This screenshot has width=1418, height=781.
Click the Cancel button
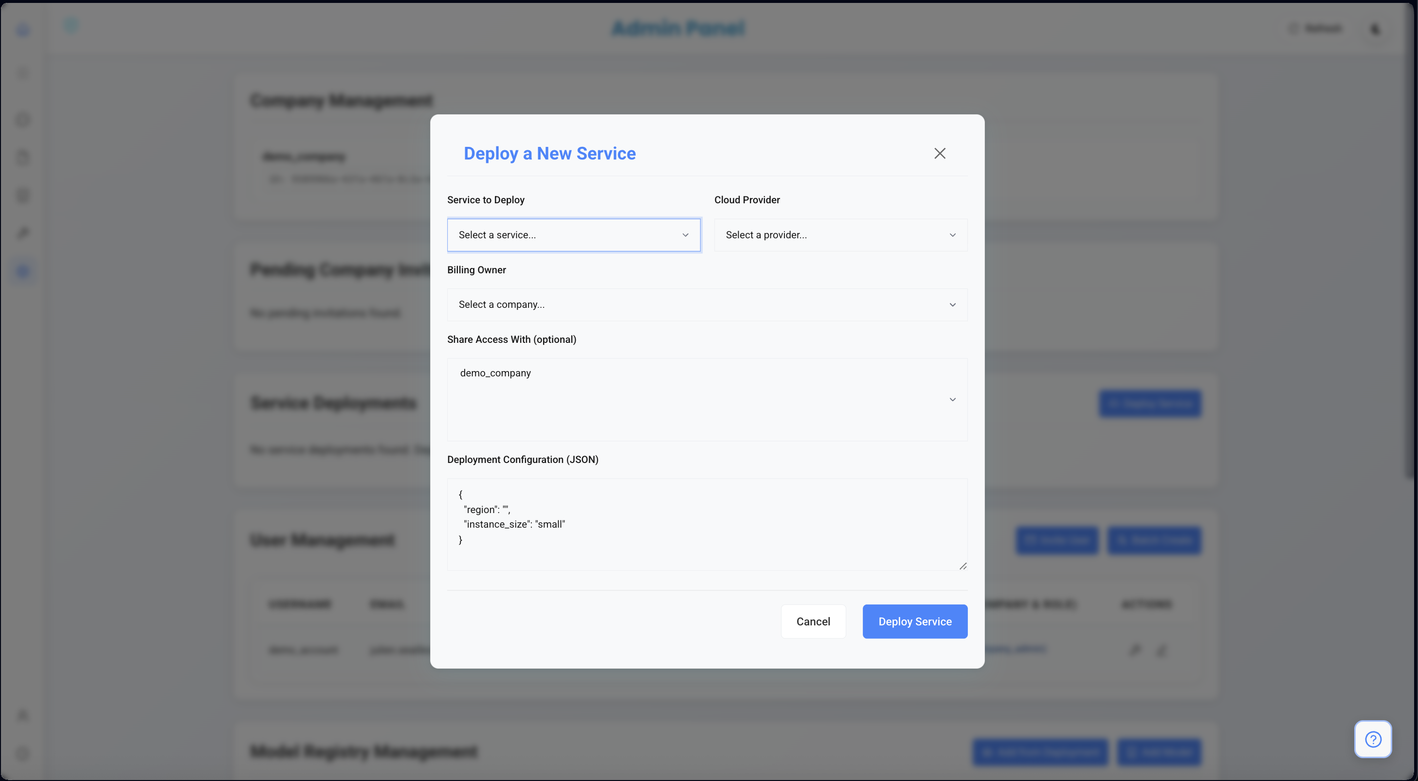(x=813, y=621)
